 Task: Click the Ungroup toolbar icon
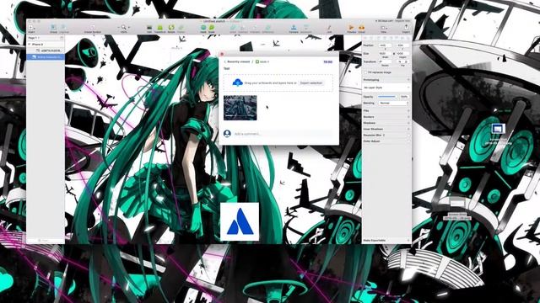coord(64,27)
